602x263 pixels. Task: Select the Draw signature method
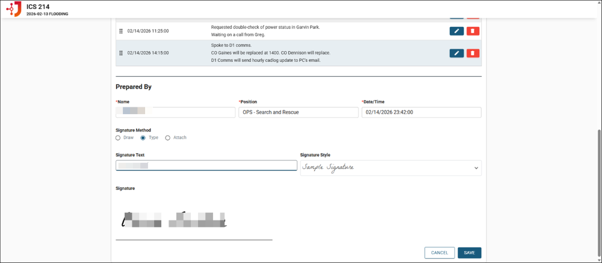tap(119, 138)
